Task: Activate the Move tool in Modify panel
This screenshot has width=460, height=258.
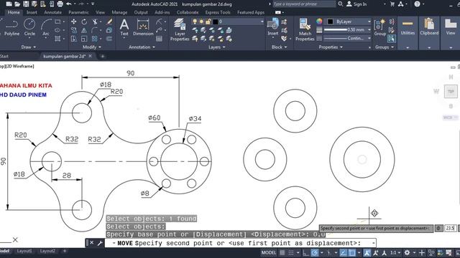Action: (x=73, y=21)
